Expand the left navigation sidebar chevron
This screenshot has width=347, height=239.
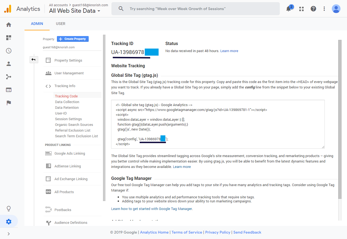pyautogui.click(x=9, y=234)
